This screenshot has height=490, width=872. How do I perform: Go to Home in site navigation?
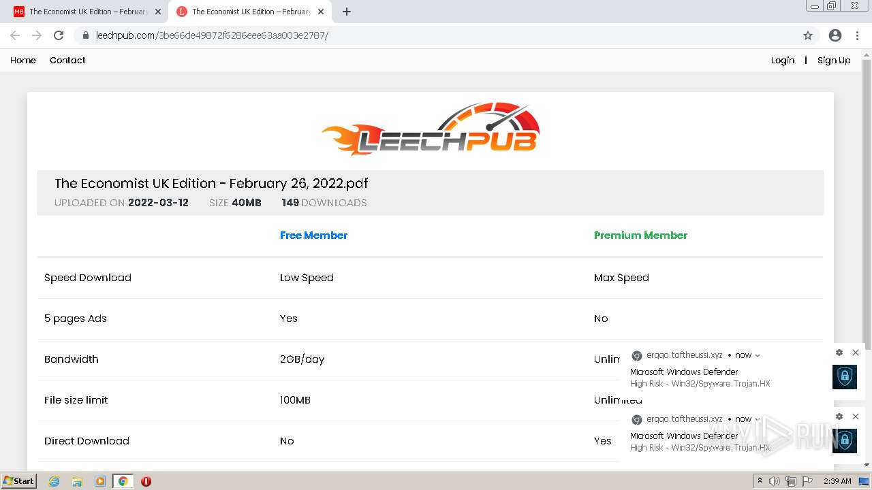(x=23, y=60)
